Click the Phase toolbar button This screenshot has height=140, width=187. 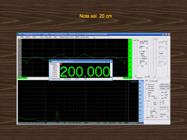(35, 37)
